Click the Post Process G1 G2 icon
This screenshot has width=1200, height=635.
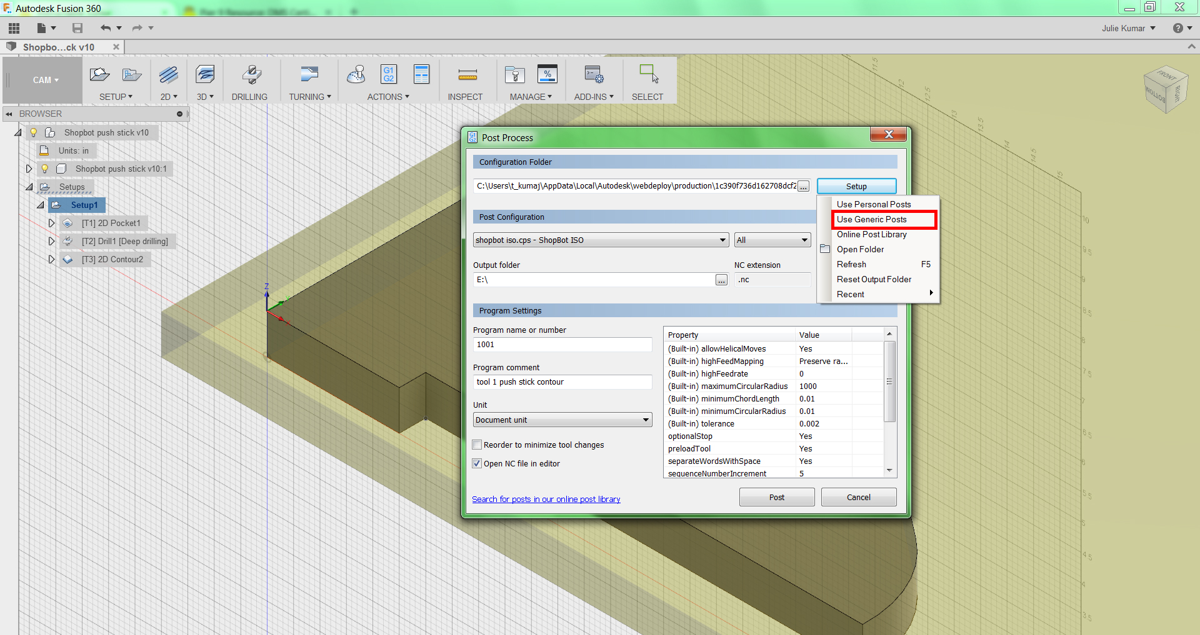pyautogui.click(x=389, y=74)
